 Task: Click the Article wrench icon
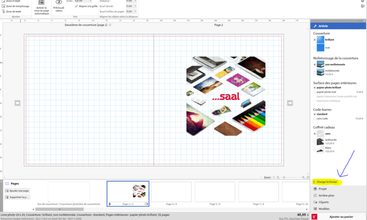(x=315, y=26)
